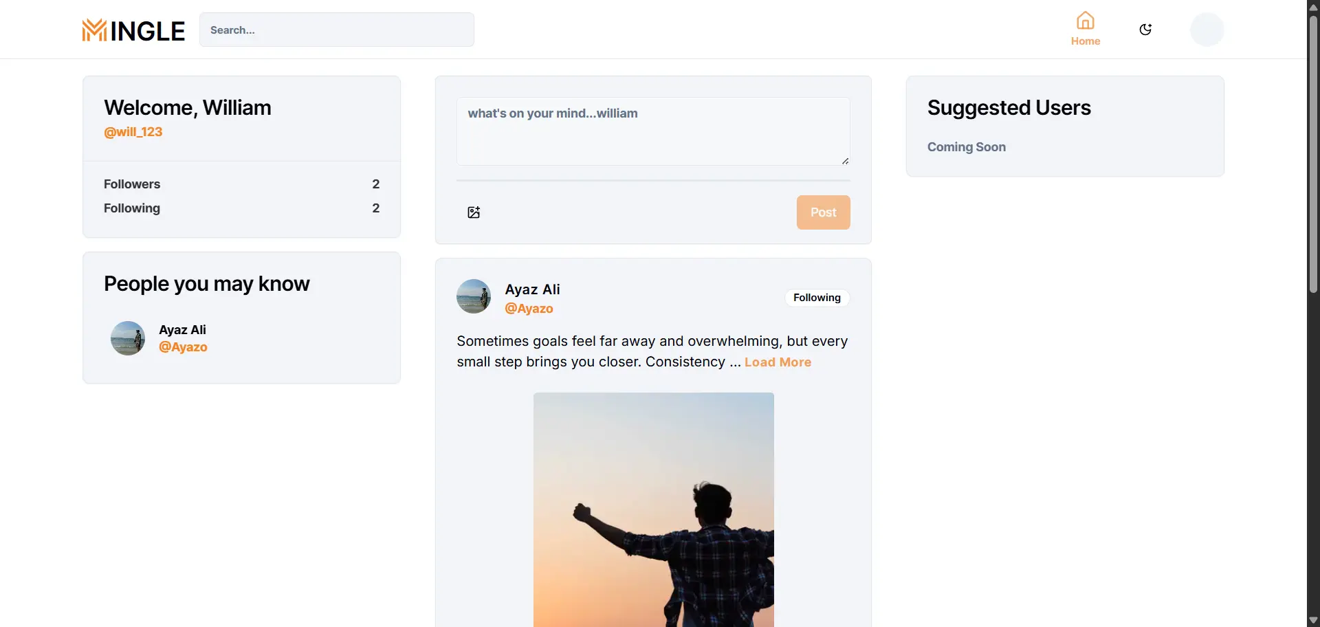Open the post's sunset photo
Screen dimensions: 1320x627
[x=653, y=509]
